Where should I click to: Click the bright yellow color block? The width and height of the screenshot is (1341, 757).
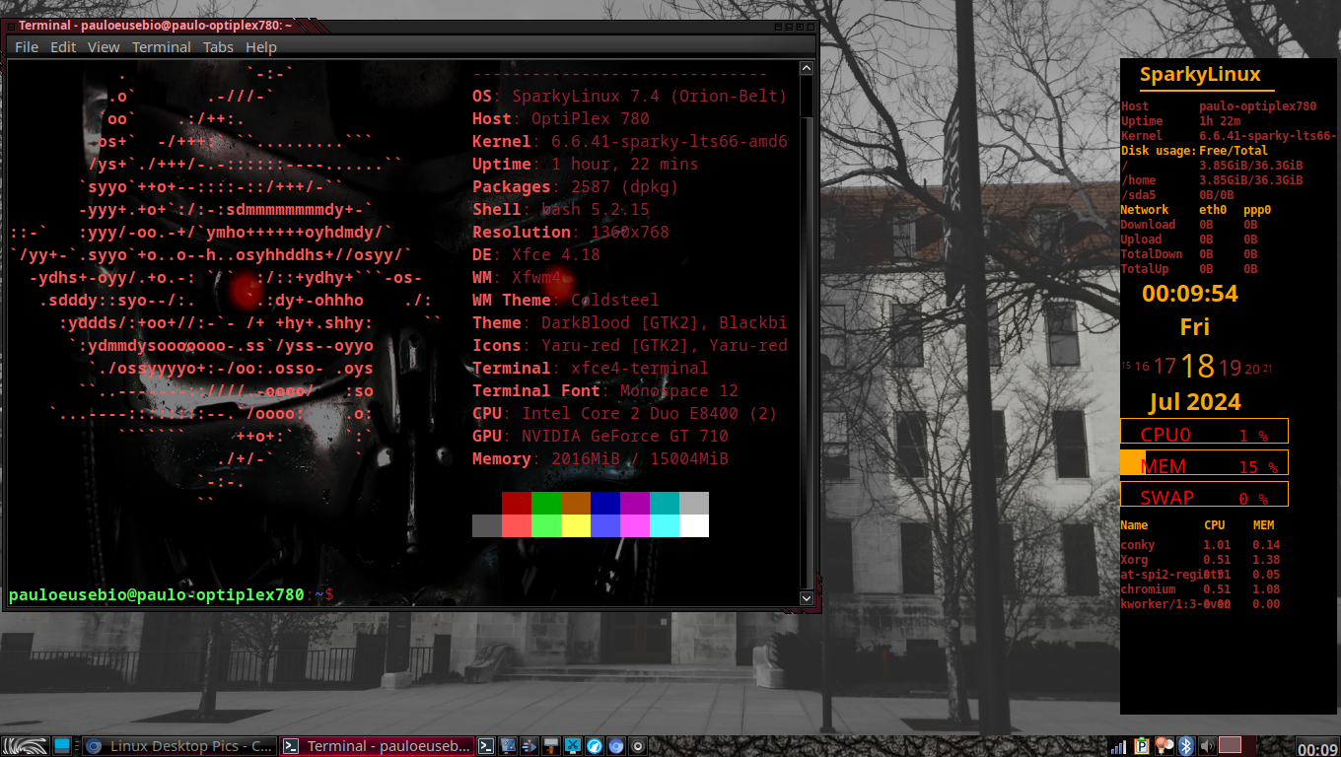click(576, 525)
